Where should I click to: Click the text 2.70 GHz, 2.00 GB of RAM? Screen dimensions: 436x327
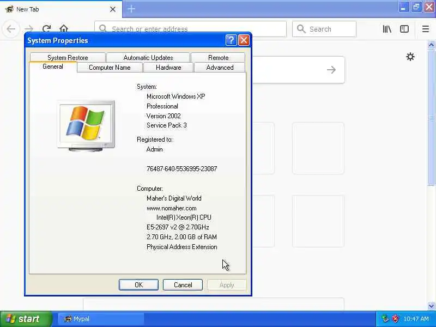point(181,237)
